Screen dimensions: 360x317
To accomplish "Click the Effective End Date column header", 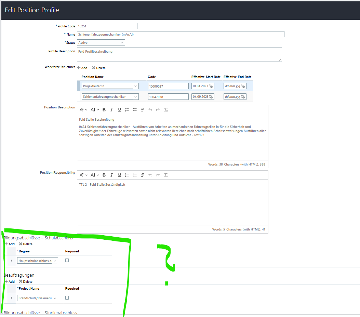I will (x=238, y=77).
